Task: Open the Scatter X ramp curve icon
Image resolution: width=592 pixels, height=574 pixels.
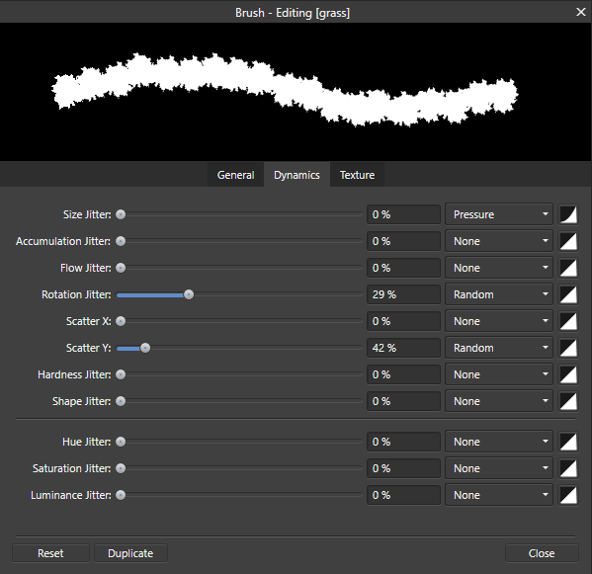Action: [x=568, y=321]
